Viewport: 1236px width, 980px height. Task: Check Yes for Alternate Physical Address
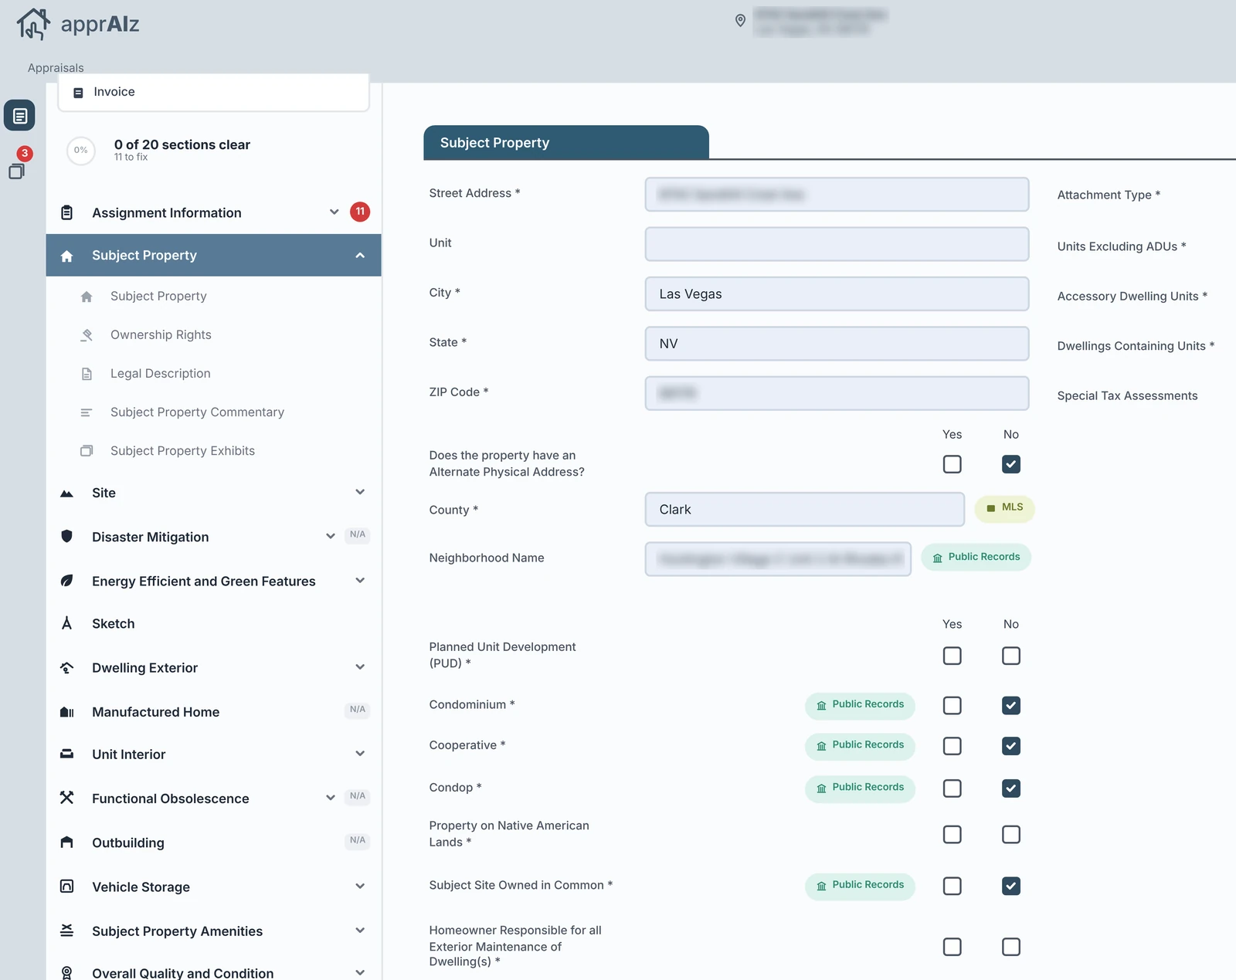(x=952, y=464)
